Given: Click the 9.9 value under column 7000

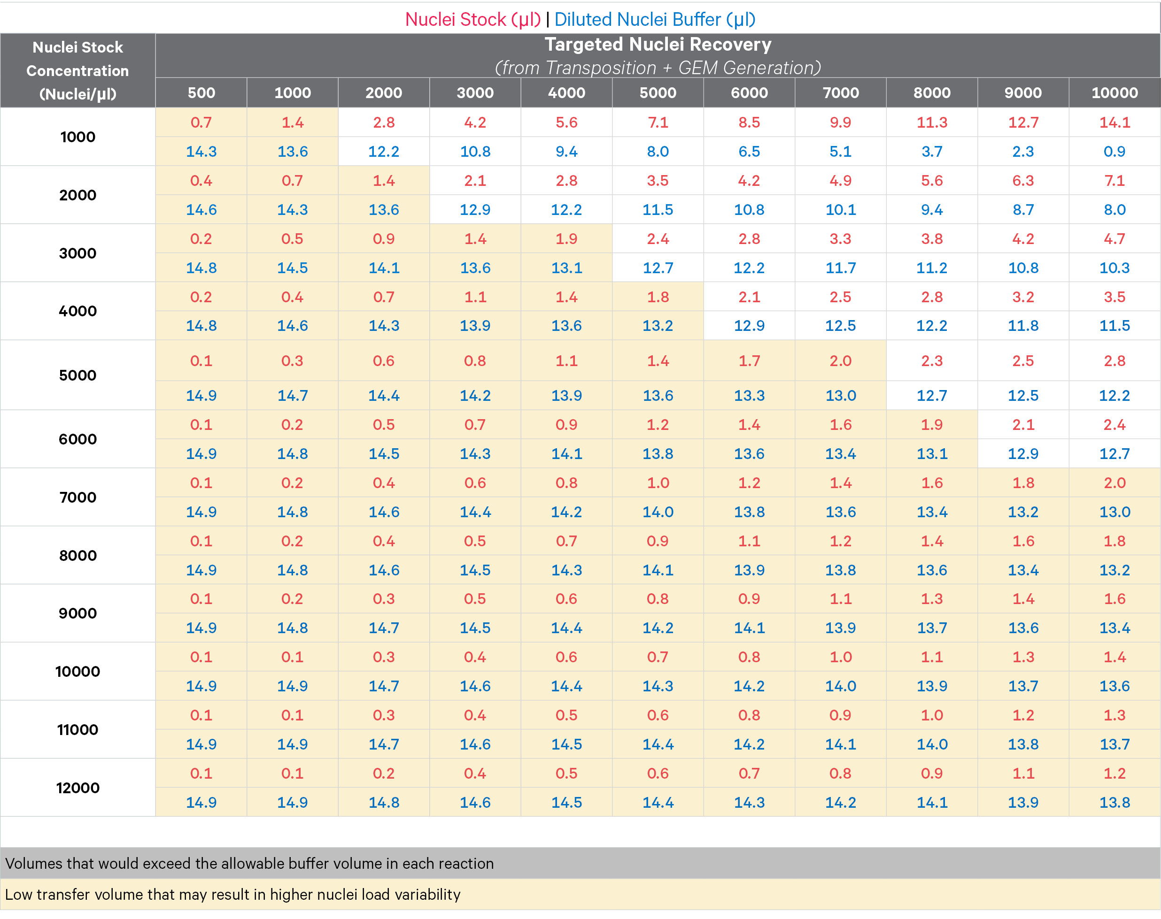Looking at the screenshot, I should (x=840, y=122).
